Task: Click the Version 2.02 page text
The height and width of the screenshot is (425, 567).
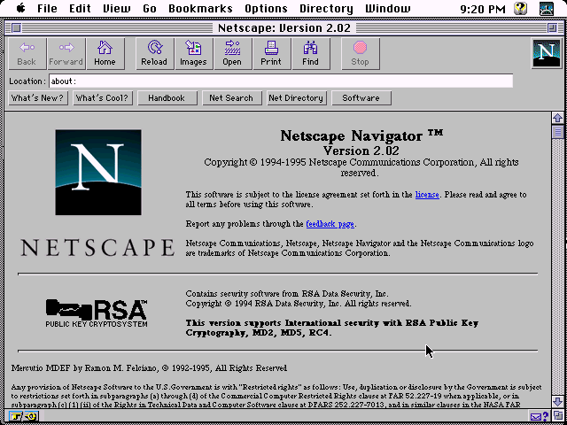Action: point(361,151)
